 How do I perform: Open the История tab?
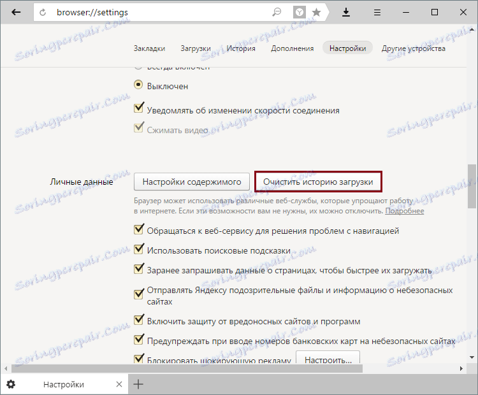tap(241, 48)
